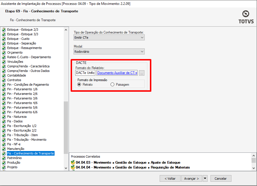Click checkmark icon beside Fis - Escrituração 1/2

coord(4,126)
